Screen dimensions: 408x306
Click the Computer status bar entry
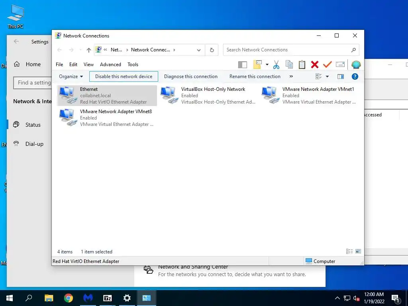320,261
